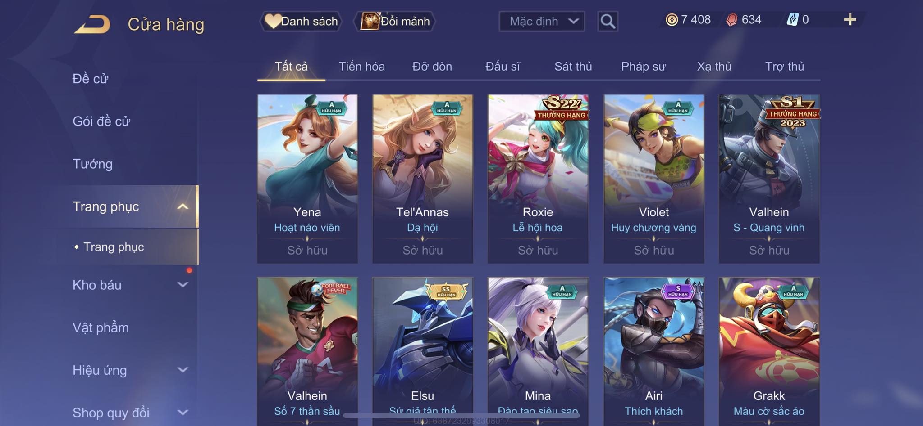Expand the Kho báu sidebar section
923x426 pixels.
183,285
